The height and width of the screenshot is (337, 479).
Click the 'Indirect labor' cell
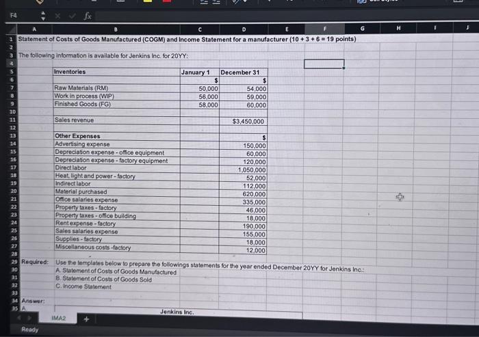point(117,184)
